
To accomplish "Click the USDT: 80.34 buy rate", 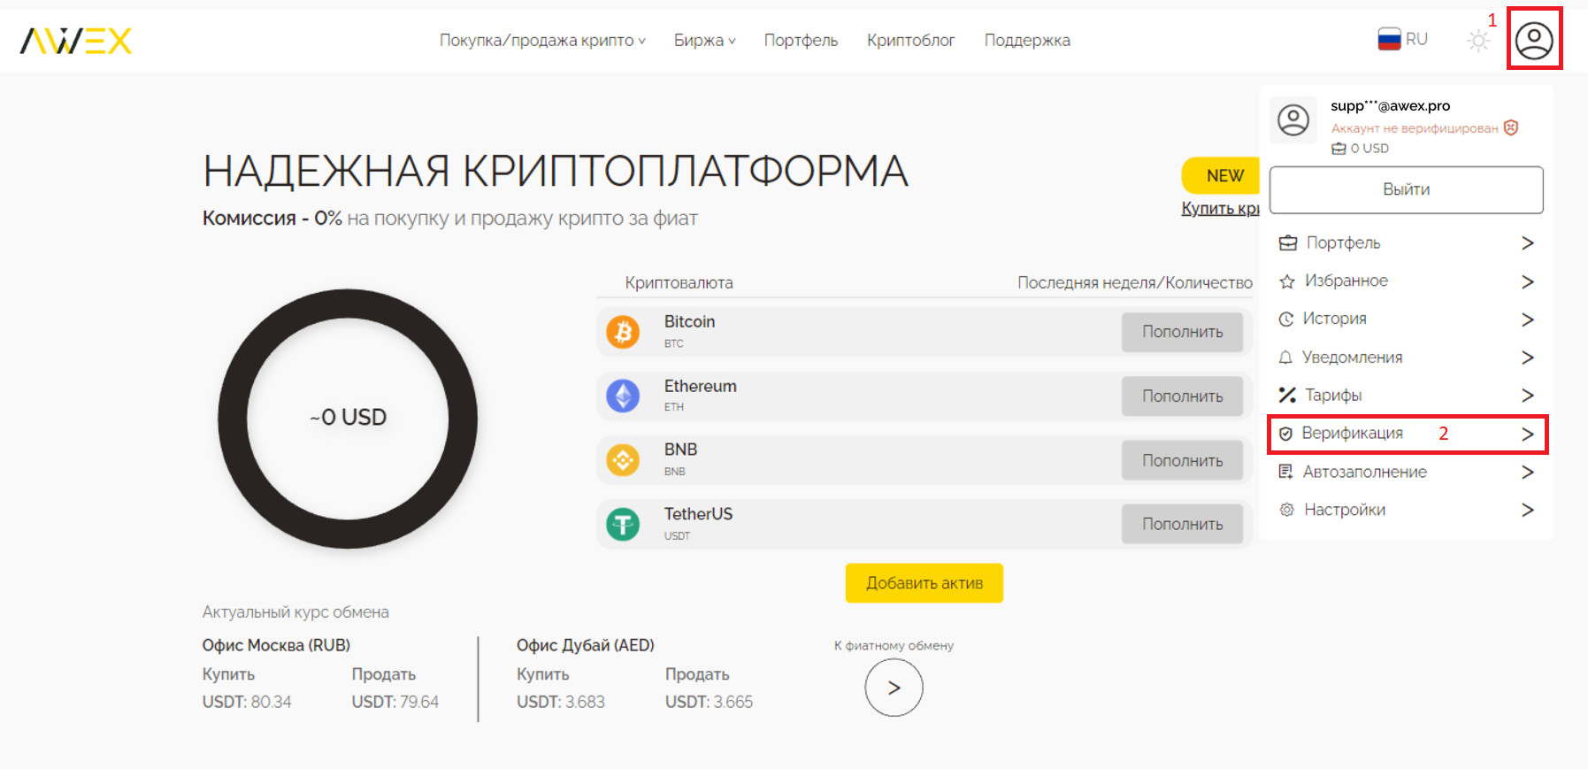I will 247,702.
